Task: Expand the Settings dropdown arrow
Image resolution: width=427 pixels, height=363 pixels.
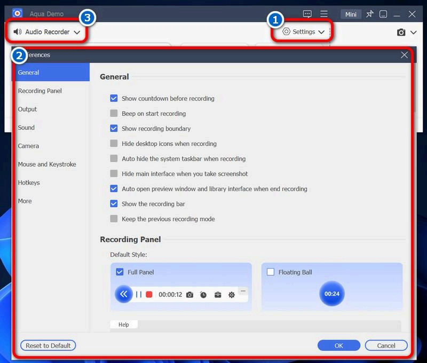Action: click(x=321, y=32)
